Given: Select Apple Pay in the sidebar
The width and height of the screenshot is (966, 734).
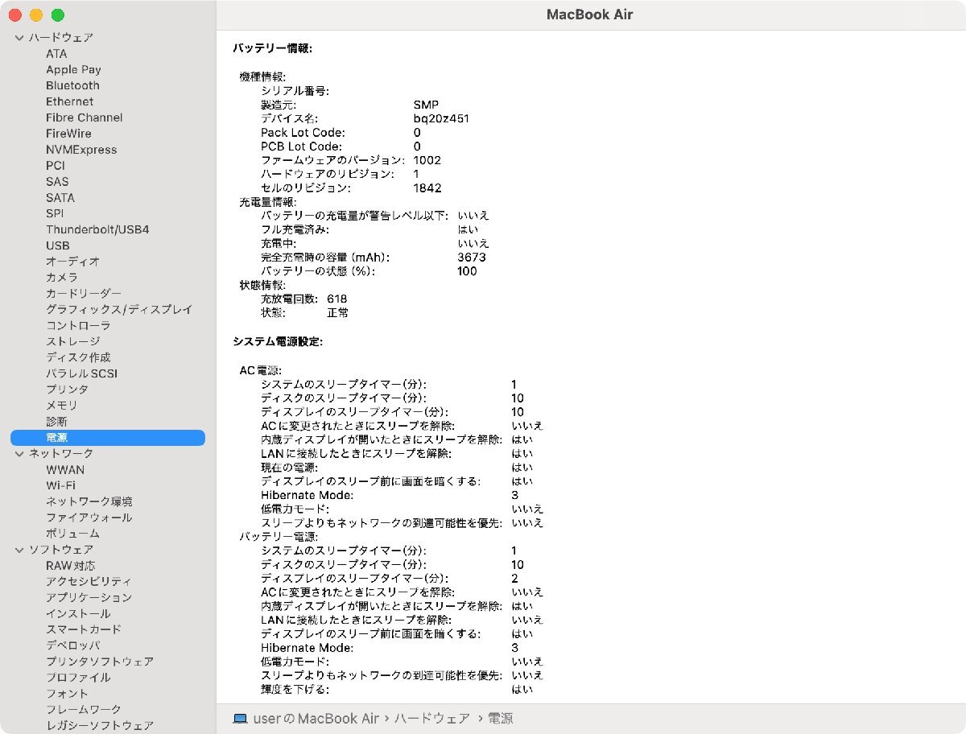Looking at the screenshot, I should point(73,70).
